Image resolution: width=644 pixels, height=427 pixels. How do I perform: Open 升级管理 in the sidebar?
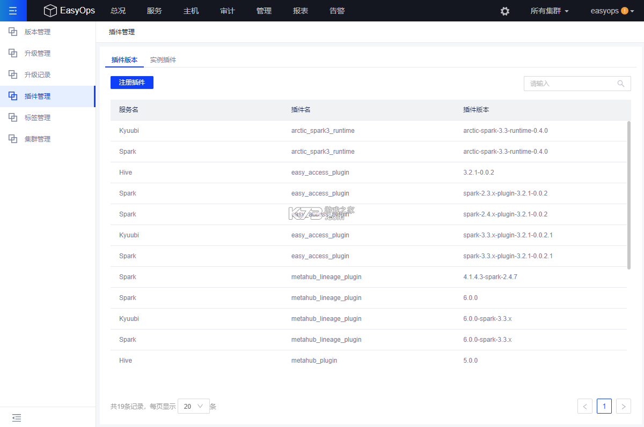[x=38, y=53]
